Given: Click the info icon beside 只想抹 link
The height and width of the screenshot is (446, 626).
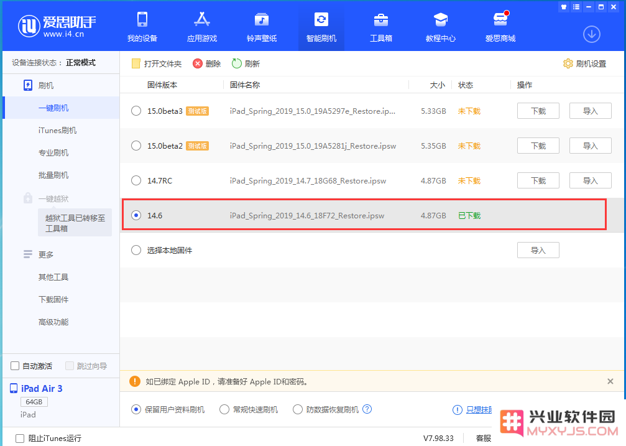Looking at the screenshot, I should coord(457,410).
